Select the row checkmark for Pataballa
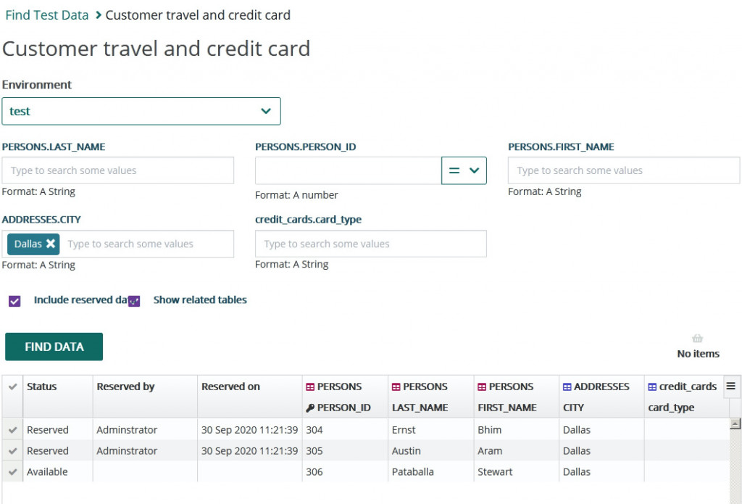This screenshot has height=504, width=742. 12,472
